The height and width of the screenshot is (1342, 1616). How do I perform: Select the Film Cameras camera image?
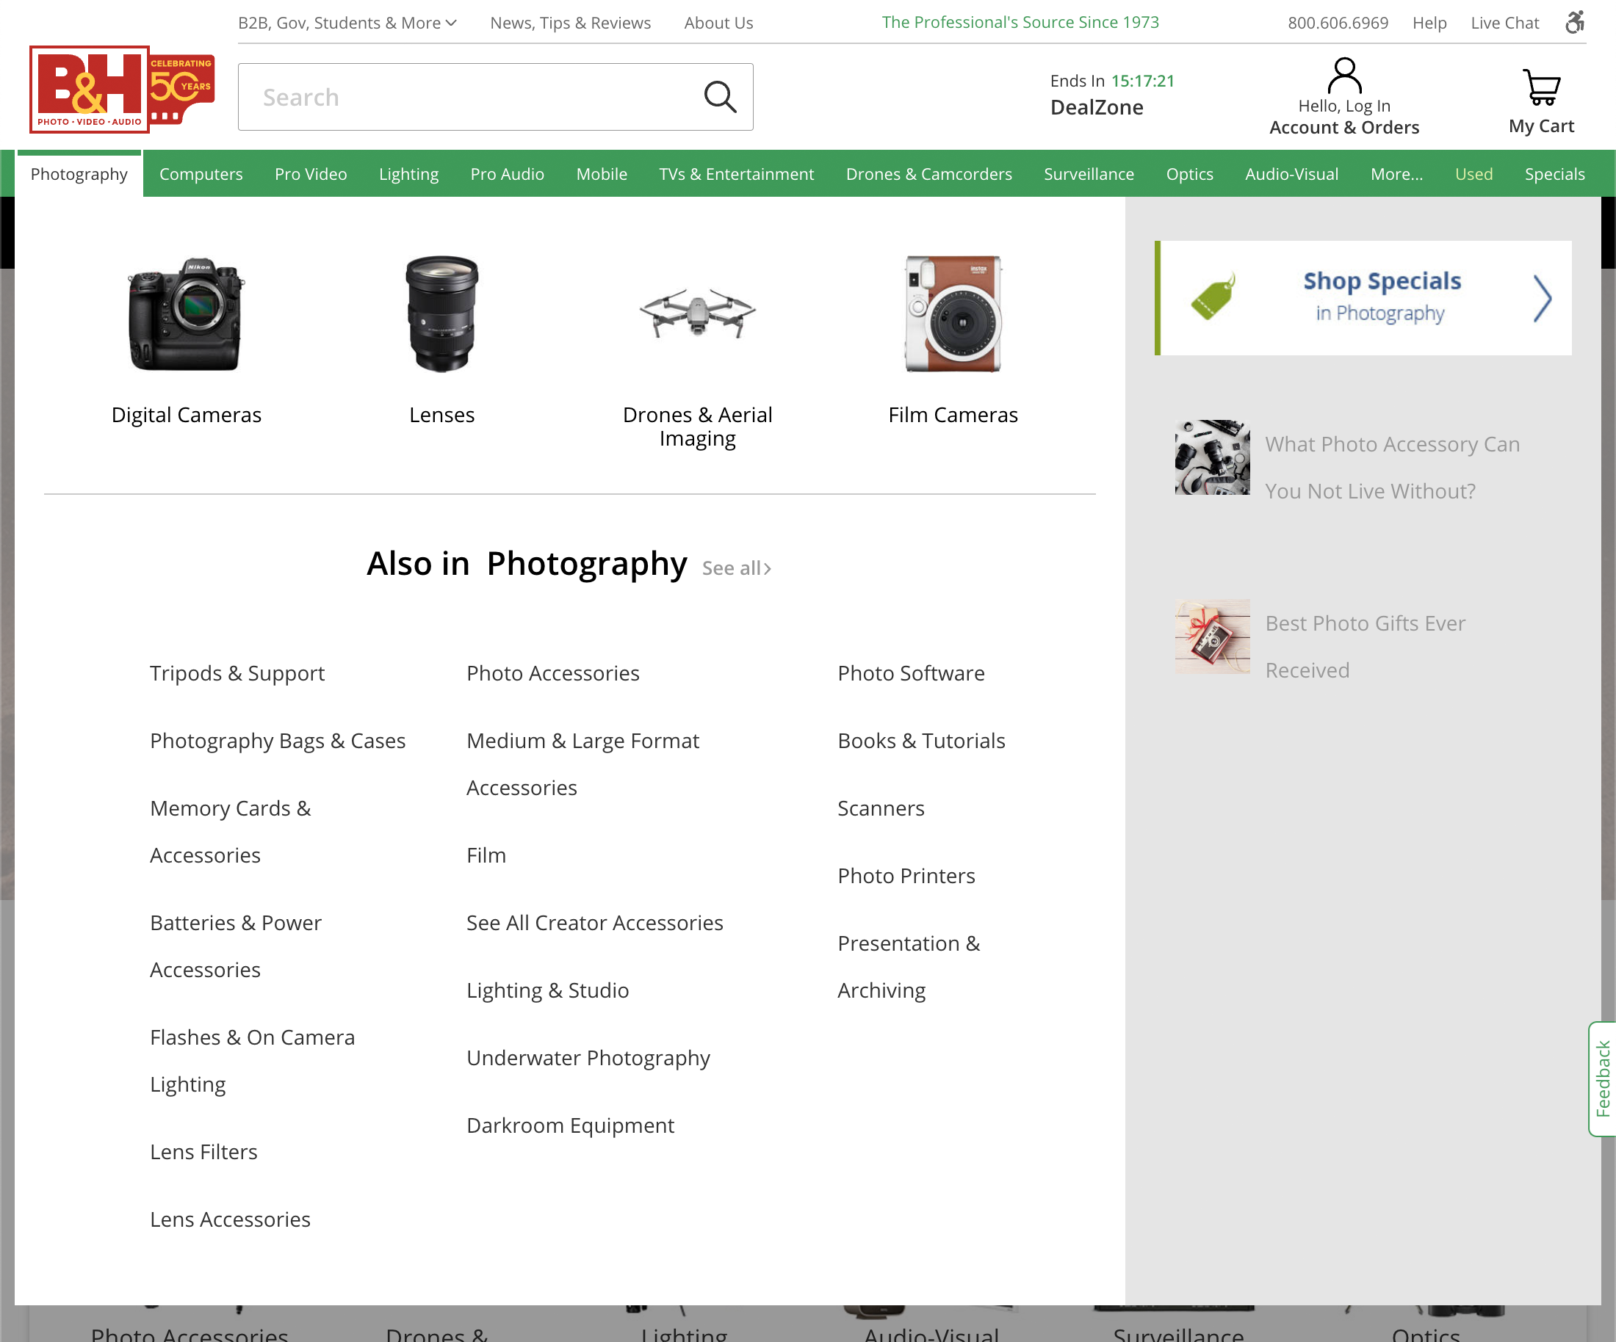click(953, 316)
